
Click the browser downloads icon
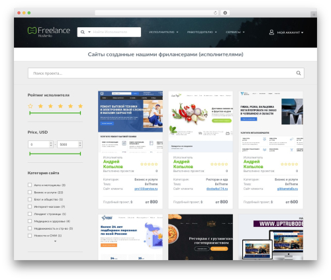[x=225, y=13]
